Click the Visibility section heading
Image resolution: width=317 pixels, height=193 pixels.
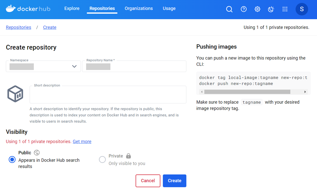click(x=16, y=132)
